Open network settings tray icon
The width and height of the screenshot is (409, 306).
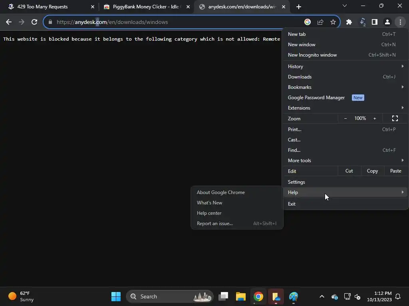[347, 296]
